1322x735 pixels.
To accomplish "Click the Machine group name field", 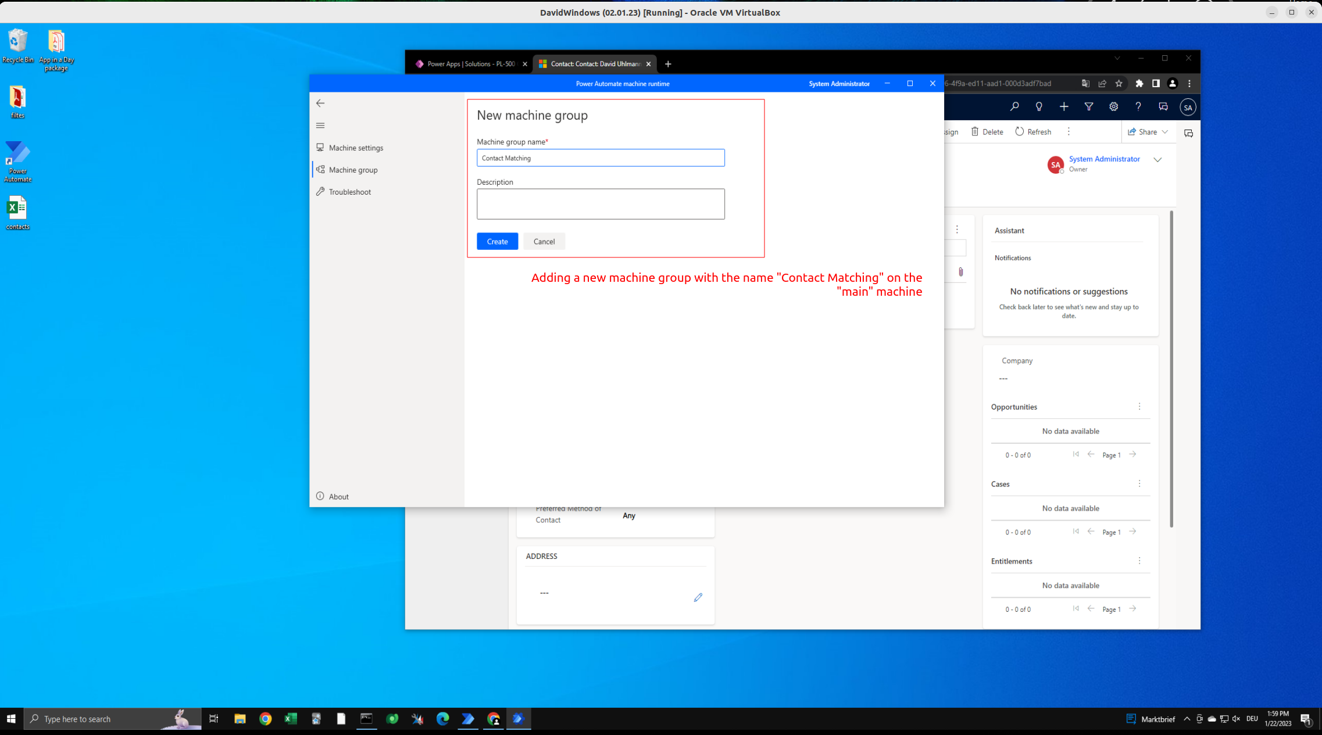I will click(x=600, y=158).
